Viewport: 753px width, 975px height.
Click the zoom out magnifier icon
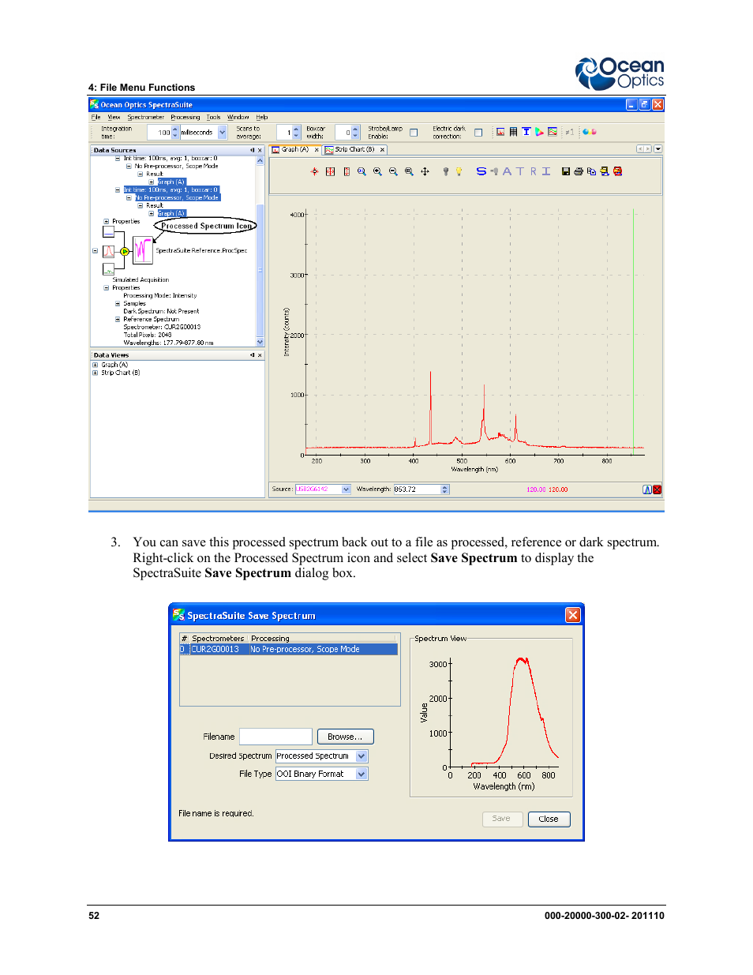pyautogui.click(x=393, y=171)
